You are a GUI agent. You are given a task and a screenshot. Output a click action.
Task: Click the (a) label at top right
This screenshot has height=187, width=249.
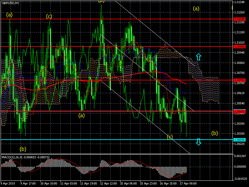[196, 8]
